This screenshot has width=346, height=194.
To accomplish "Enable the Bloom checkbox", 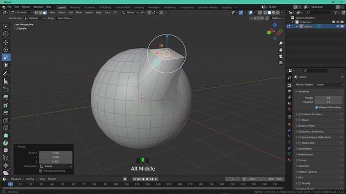I will 300,120.
